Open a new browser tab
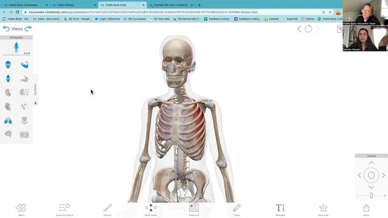The height and width of the screenshot is (218, 388). [x=199, y=5]
